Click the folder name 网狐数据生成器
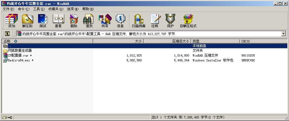 [20, 51]
